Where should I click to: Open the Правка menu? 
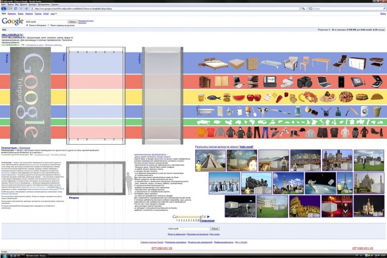click(x=11, y=5)
